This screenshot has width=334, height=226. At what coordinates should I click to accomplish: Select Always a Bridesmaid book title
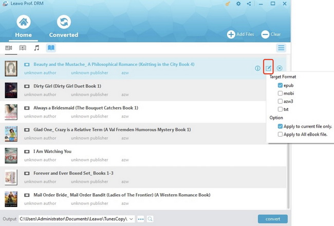click(x=86, y=108)
